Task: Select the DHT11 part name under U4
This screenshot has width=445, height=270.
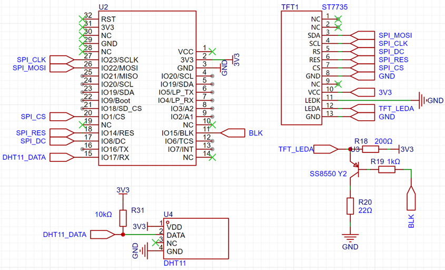Action: [175, 263]
